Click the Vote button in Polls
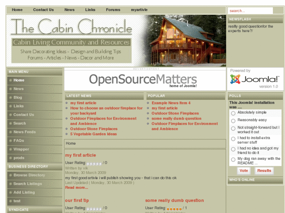Screen dimensions: 285x213 (244, 170)
